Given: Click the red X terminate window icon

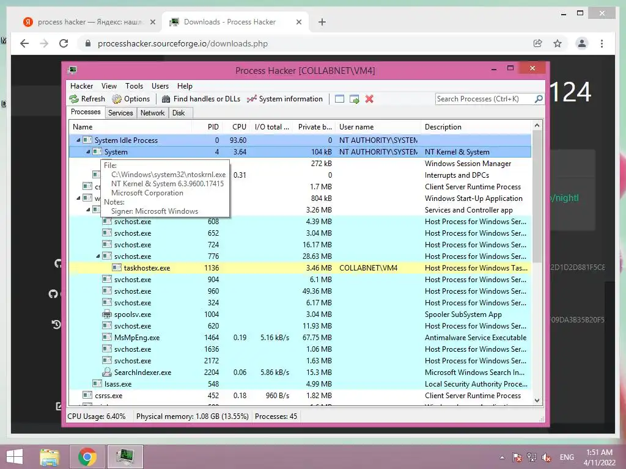Looking at the screenshot, I should 369,99.
